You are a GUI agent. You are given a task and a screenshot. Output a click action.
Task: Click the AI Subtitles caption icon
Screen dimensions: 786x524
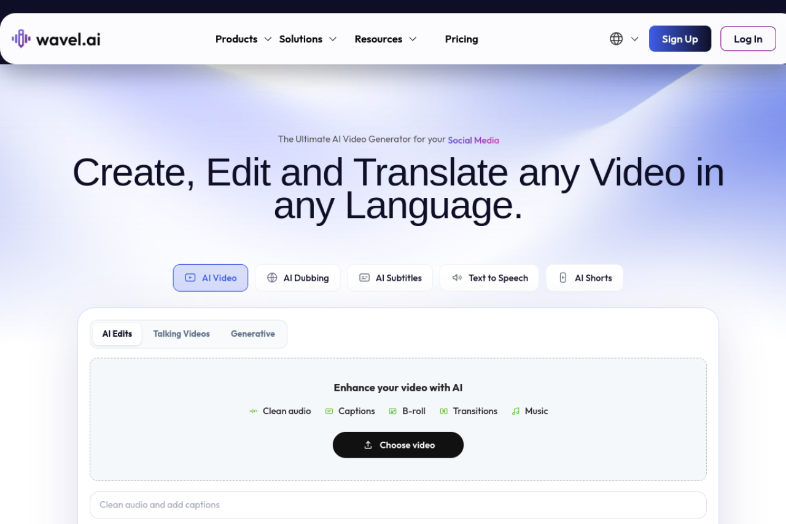click(364, 278)
